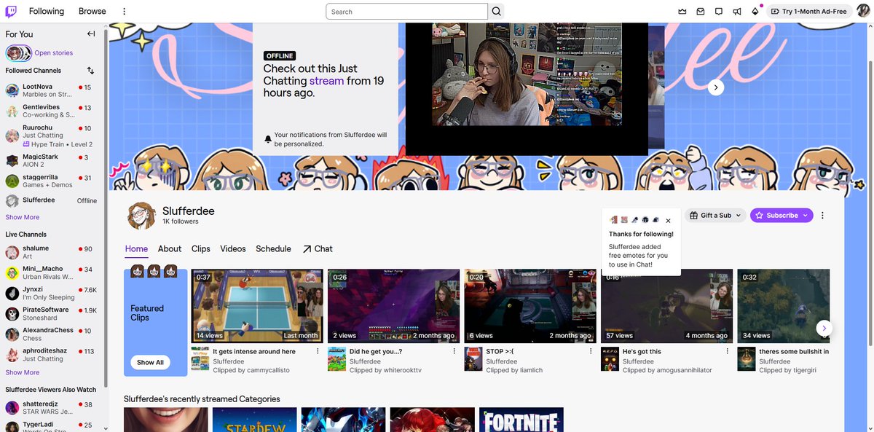
Task: Open the whispers speech bubble icon
Action: coord(719,12)
